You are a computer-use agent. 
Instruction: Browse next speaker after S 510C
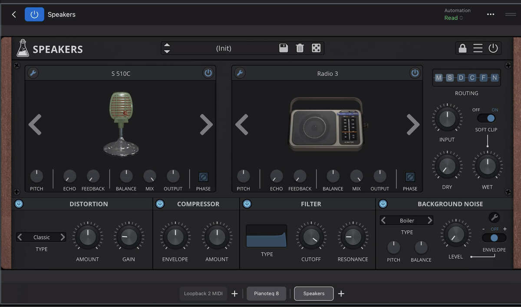[x=206, y=124]
